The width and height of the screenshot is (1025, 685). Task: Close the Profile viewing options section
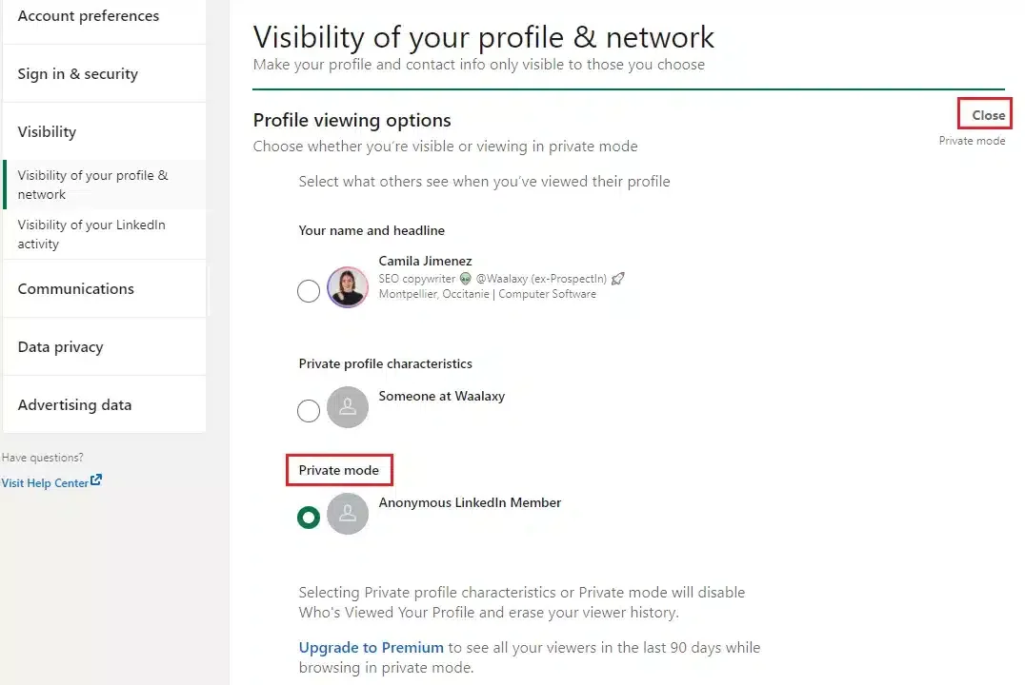click(988, 115)
